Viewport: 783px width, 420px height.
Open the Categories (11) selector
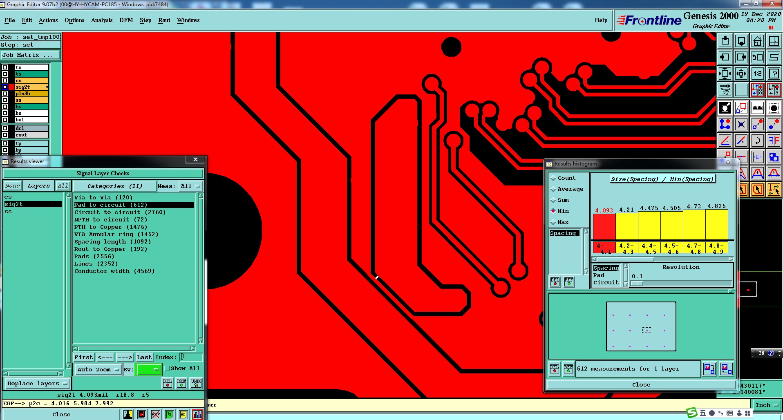coord(115,186)
